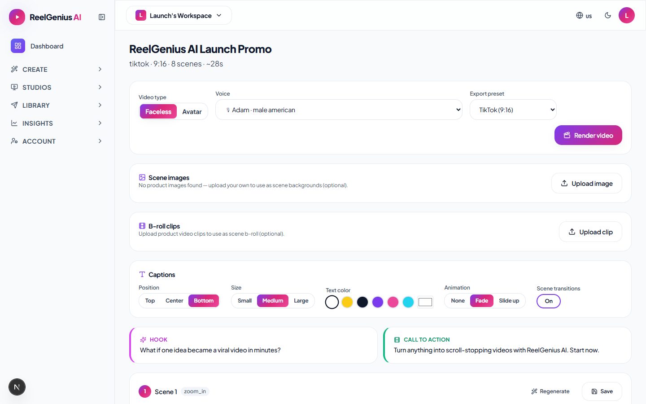Screen dimensions: 646x404
Task: Click the Render video button
Action: (588, 135)
